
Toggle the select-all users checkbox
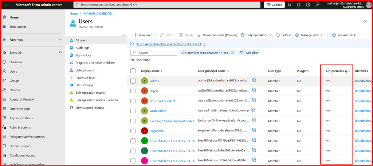pyautogui.click(x=133, y=71)
